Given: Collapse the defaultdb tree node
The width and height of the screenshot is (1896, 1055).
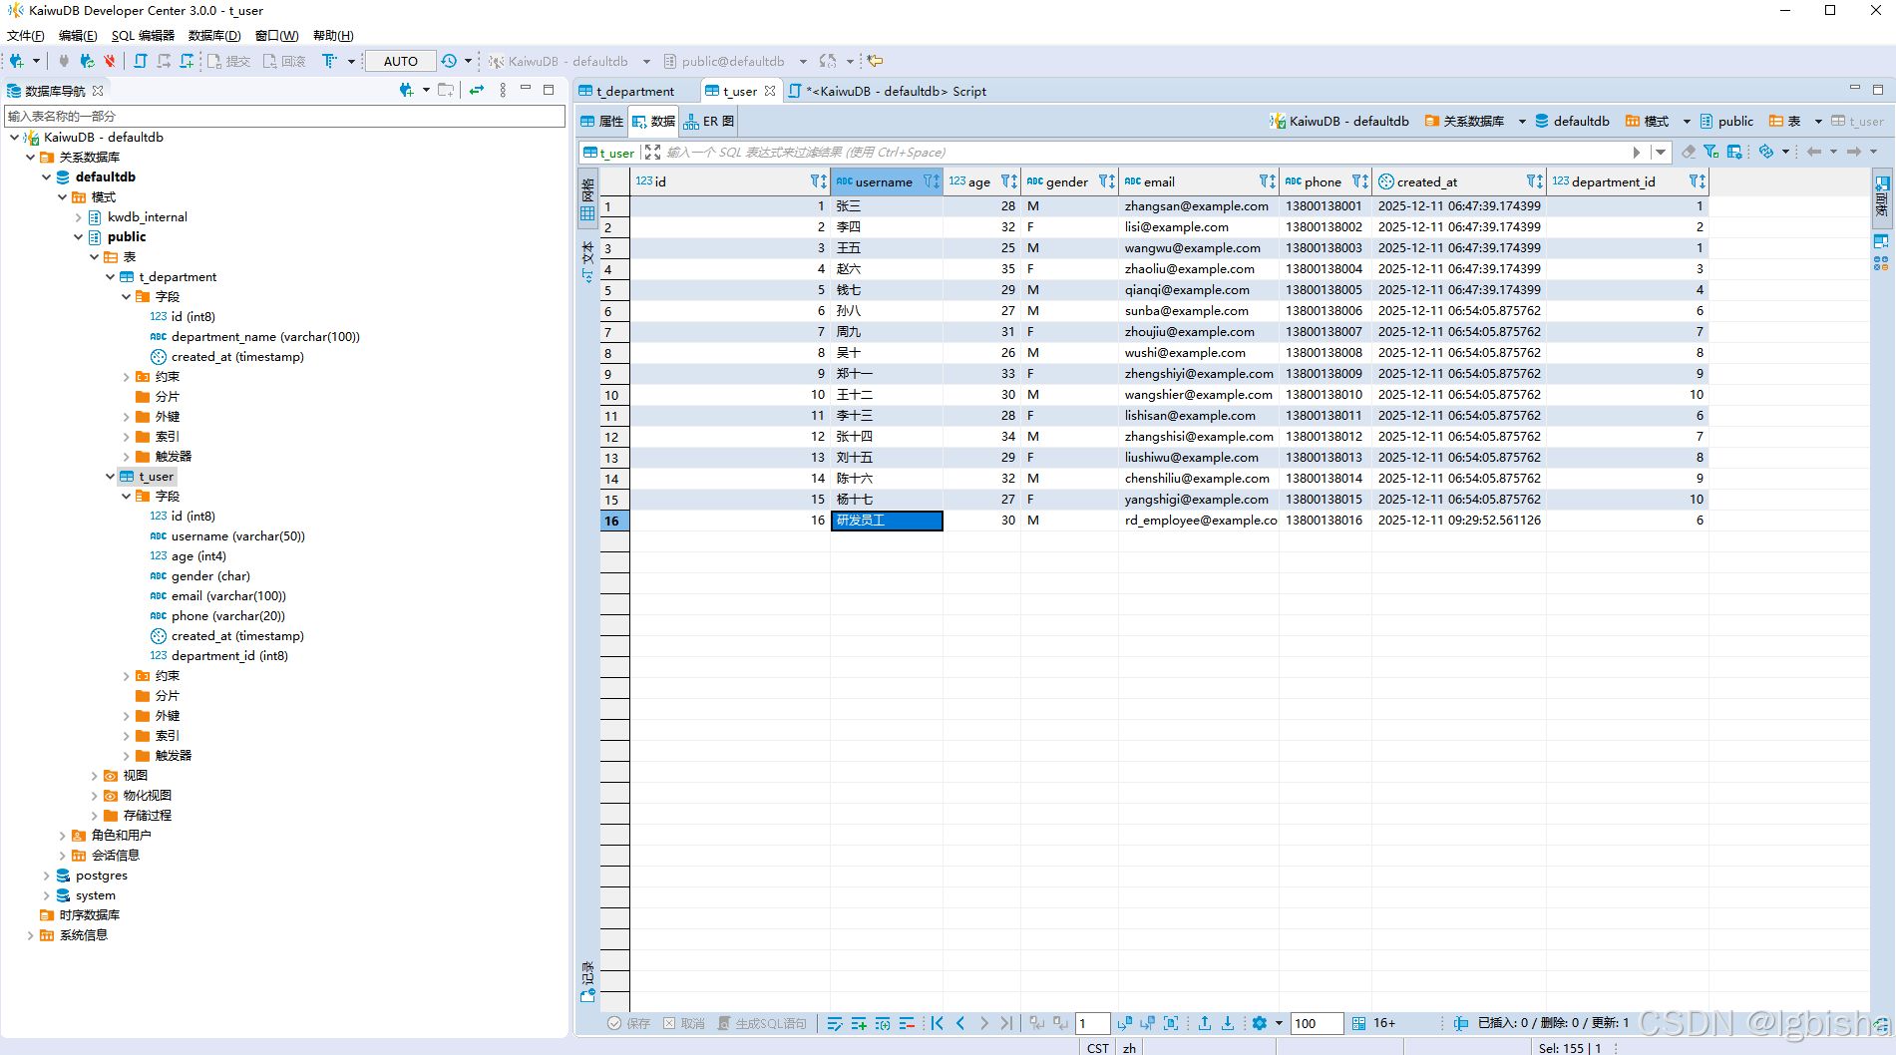Looking at the screenshot, I should 47,176.
